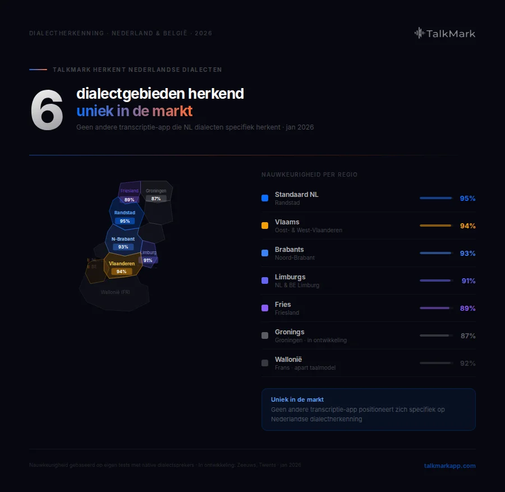
Task: Select the Wallonië (FR) map area
Action: [116, 293]
